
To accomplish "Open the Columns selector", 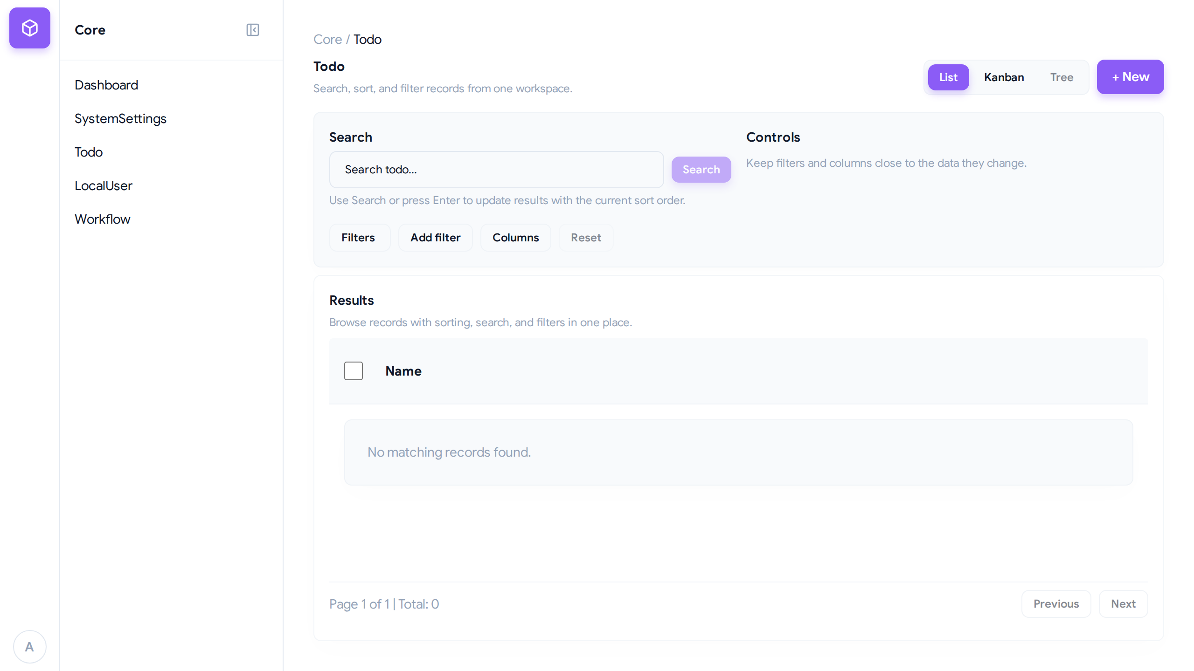I will pos(515,238).
